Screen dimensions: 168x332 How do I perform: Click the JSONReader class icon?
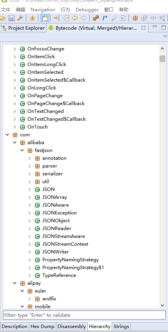[x=37, y=228]
